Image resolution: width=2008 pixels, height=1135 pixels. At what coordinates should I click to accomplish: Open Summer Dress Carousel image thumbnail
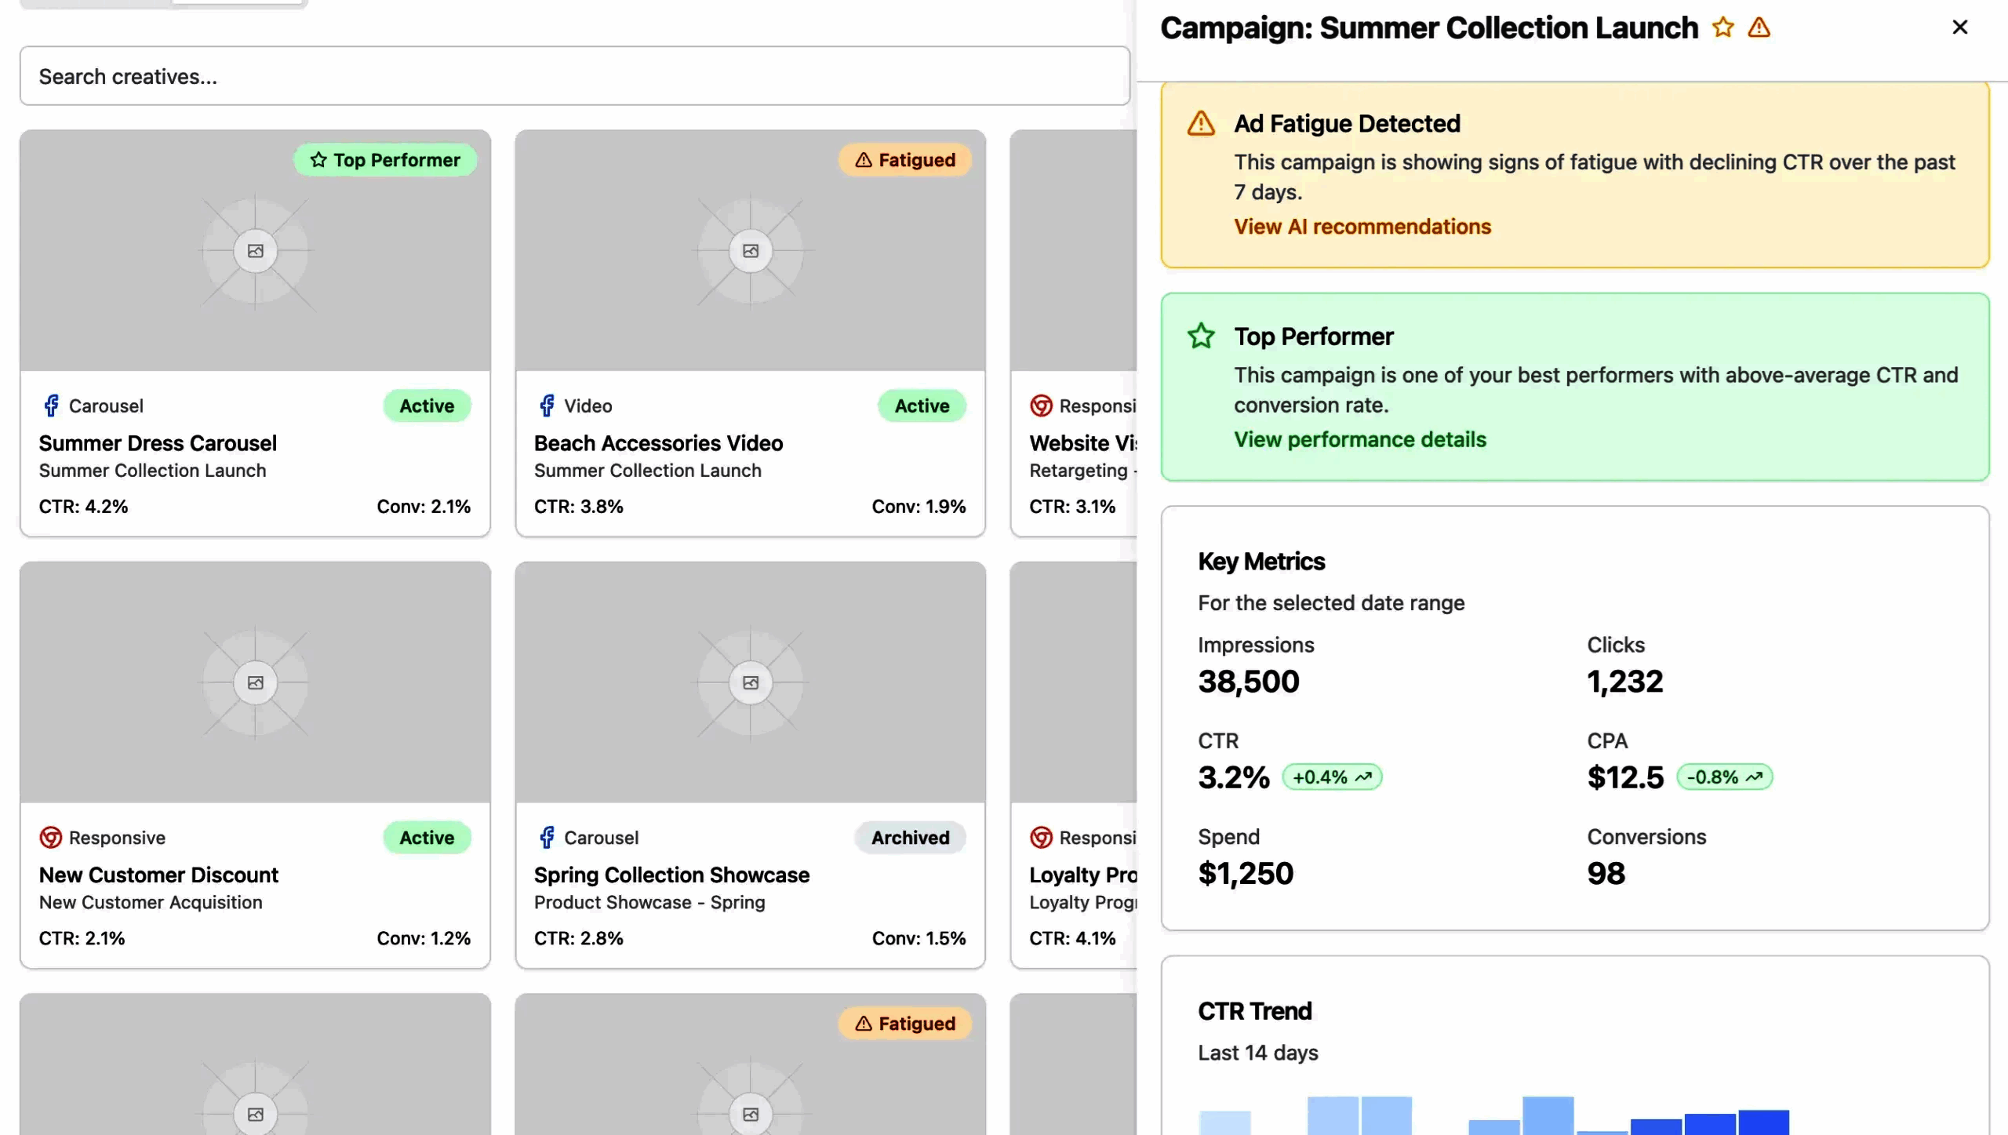[255, 251]
